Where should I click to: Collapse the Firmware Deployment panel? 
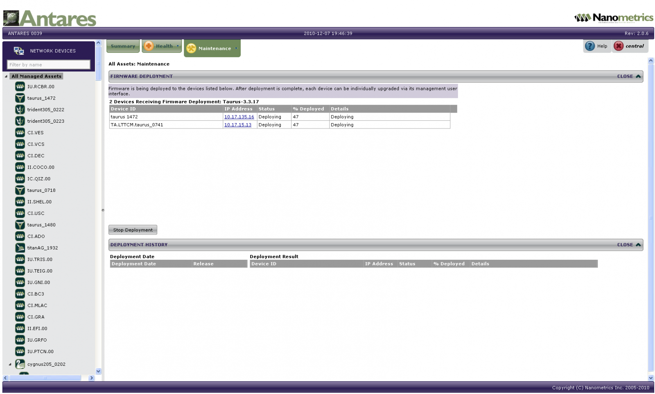click(629, 76)
